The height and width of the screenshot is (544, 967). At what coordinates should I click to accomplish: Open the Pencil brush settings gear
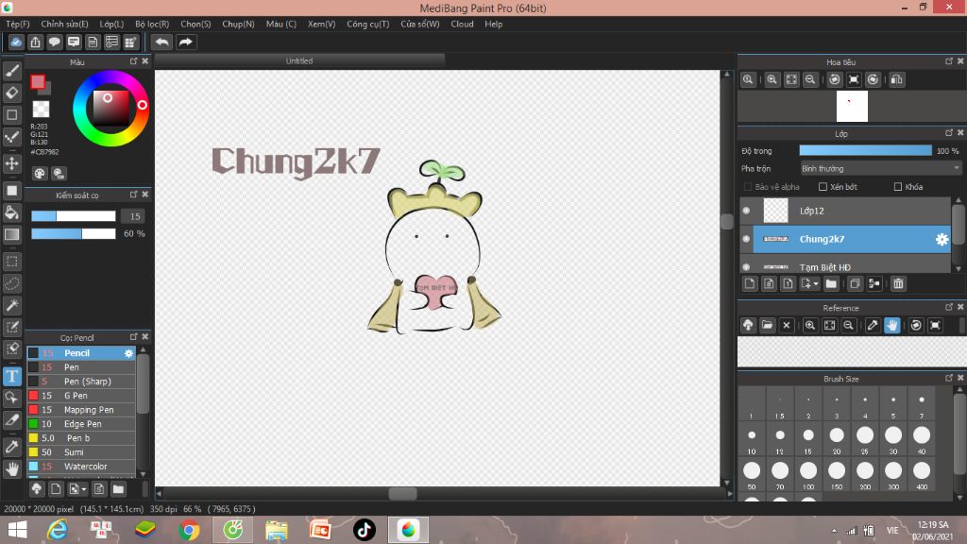128,353
